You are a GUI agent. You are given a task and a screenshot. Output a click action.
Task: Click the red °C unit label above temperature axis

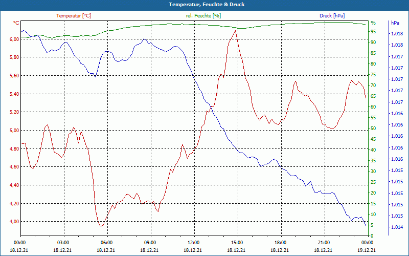pos(16,23)
